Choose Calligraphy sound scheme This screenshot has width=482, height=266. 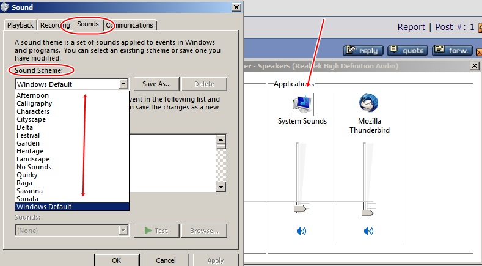[x=72, y=103]
